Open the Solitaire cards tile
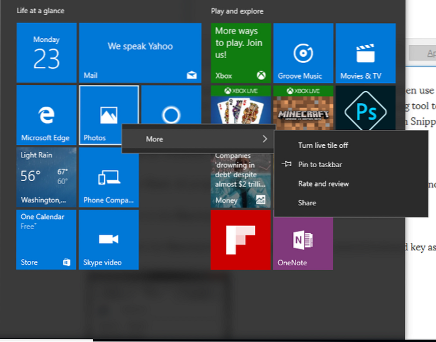Image resolution: width=436 pixels, height=342 pixels. tap(241, 105)
